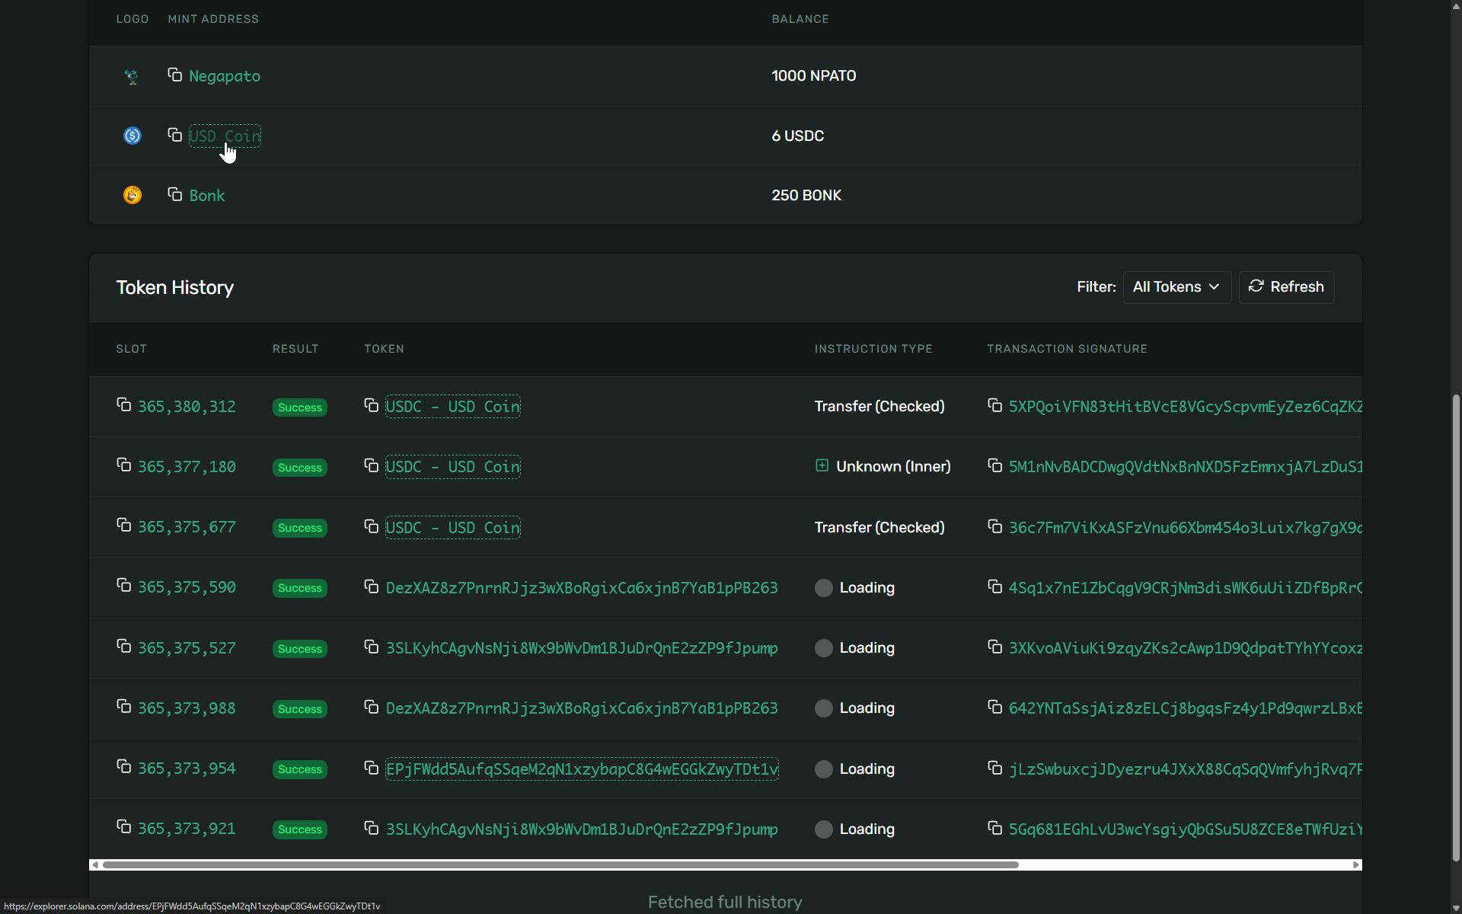
Task: Click the Bonk token logo
Action: 132,195
